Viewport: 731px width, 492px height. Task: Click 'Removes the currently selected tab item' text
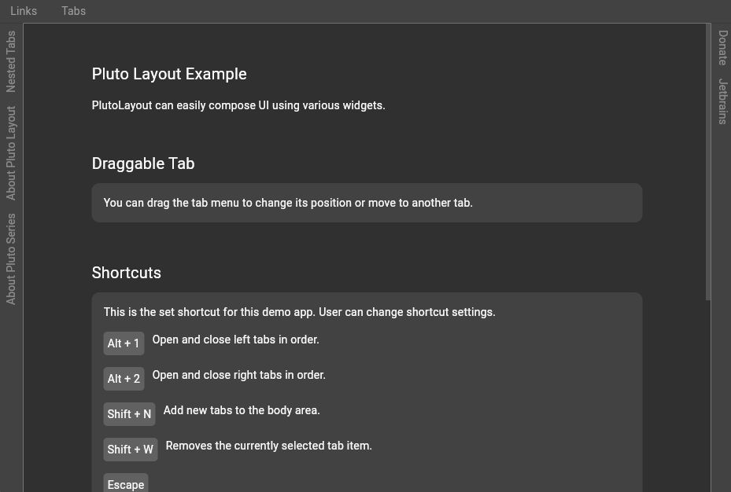(269, 446)
